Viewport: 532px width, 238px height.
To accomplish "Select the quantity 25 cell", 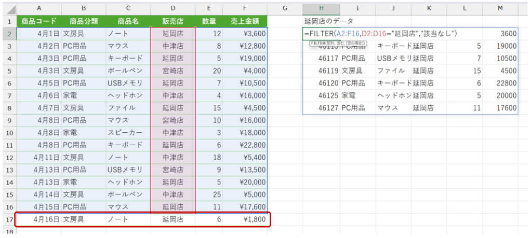I will tap(209, 194).
